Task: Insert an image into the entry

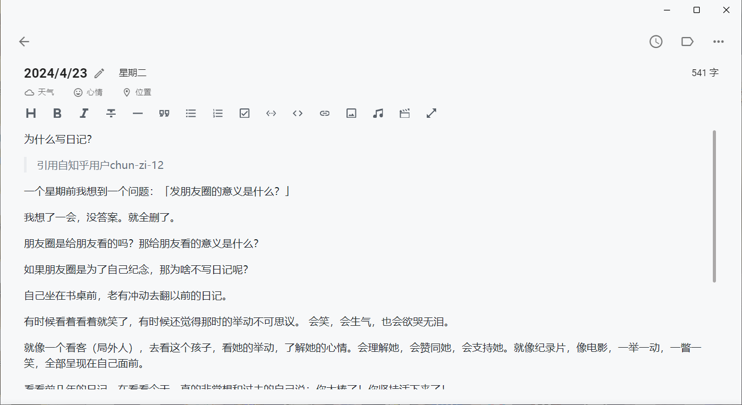Action: click(351, 113)
